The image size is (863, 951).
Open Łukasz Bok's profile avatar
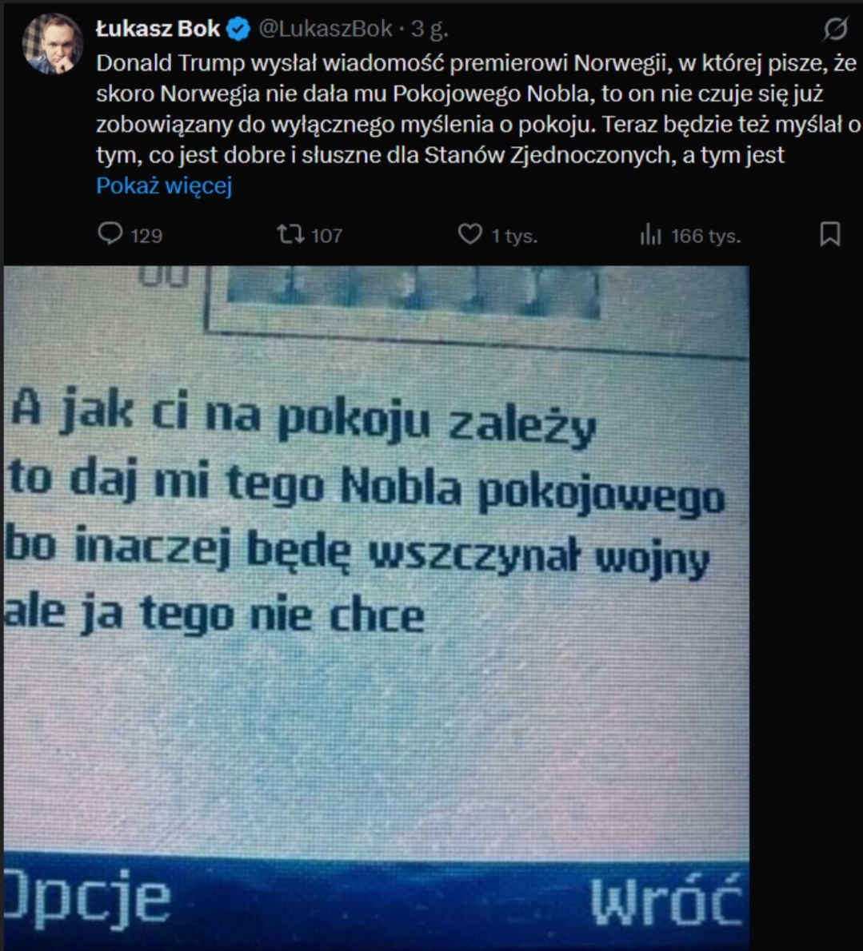[x=53, y=44]
